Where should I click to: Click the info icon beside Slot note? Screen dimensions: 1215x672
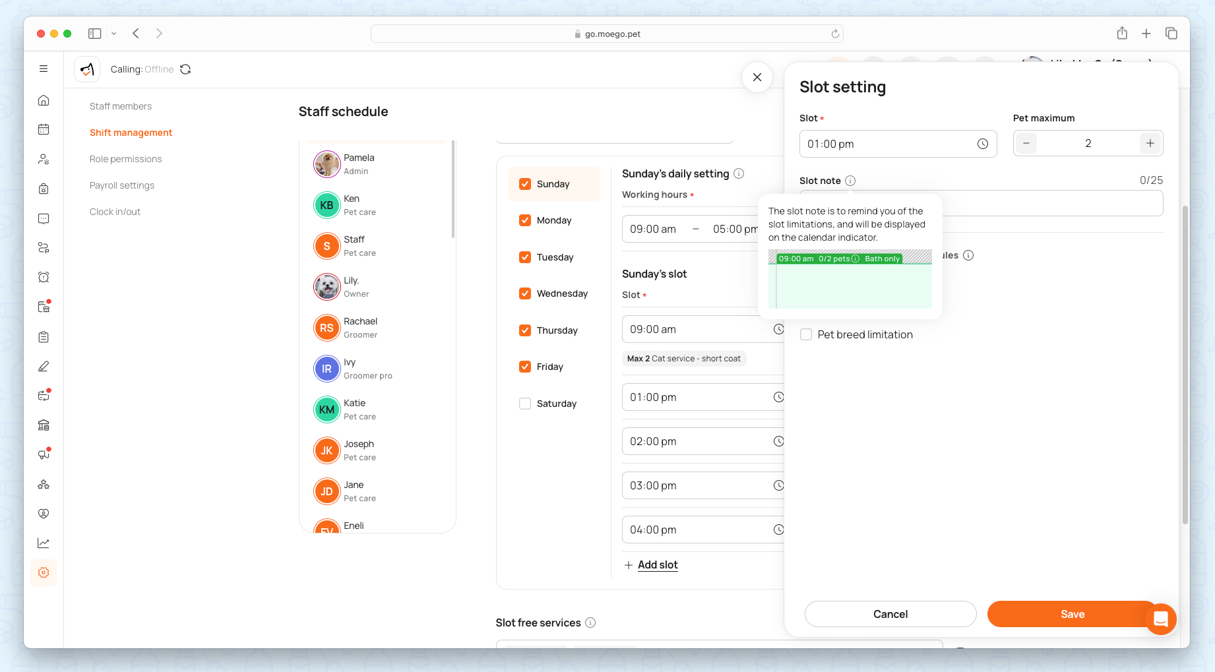pyautogui.click(x=850, y=181)
